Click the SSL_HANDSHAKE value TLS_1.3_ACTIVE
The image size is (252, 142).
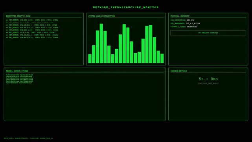193,24
